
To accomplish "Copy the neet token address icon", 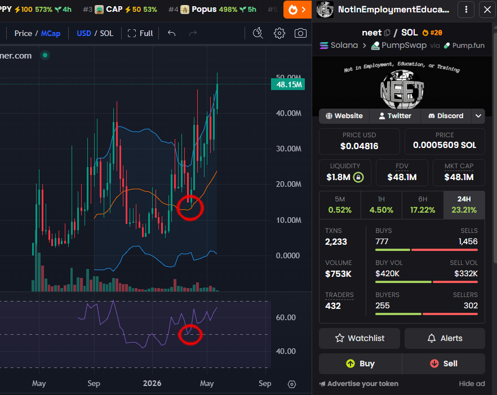I will pos(387,33).
